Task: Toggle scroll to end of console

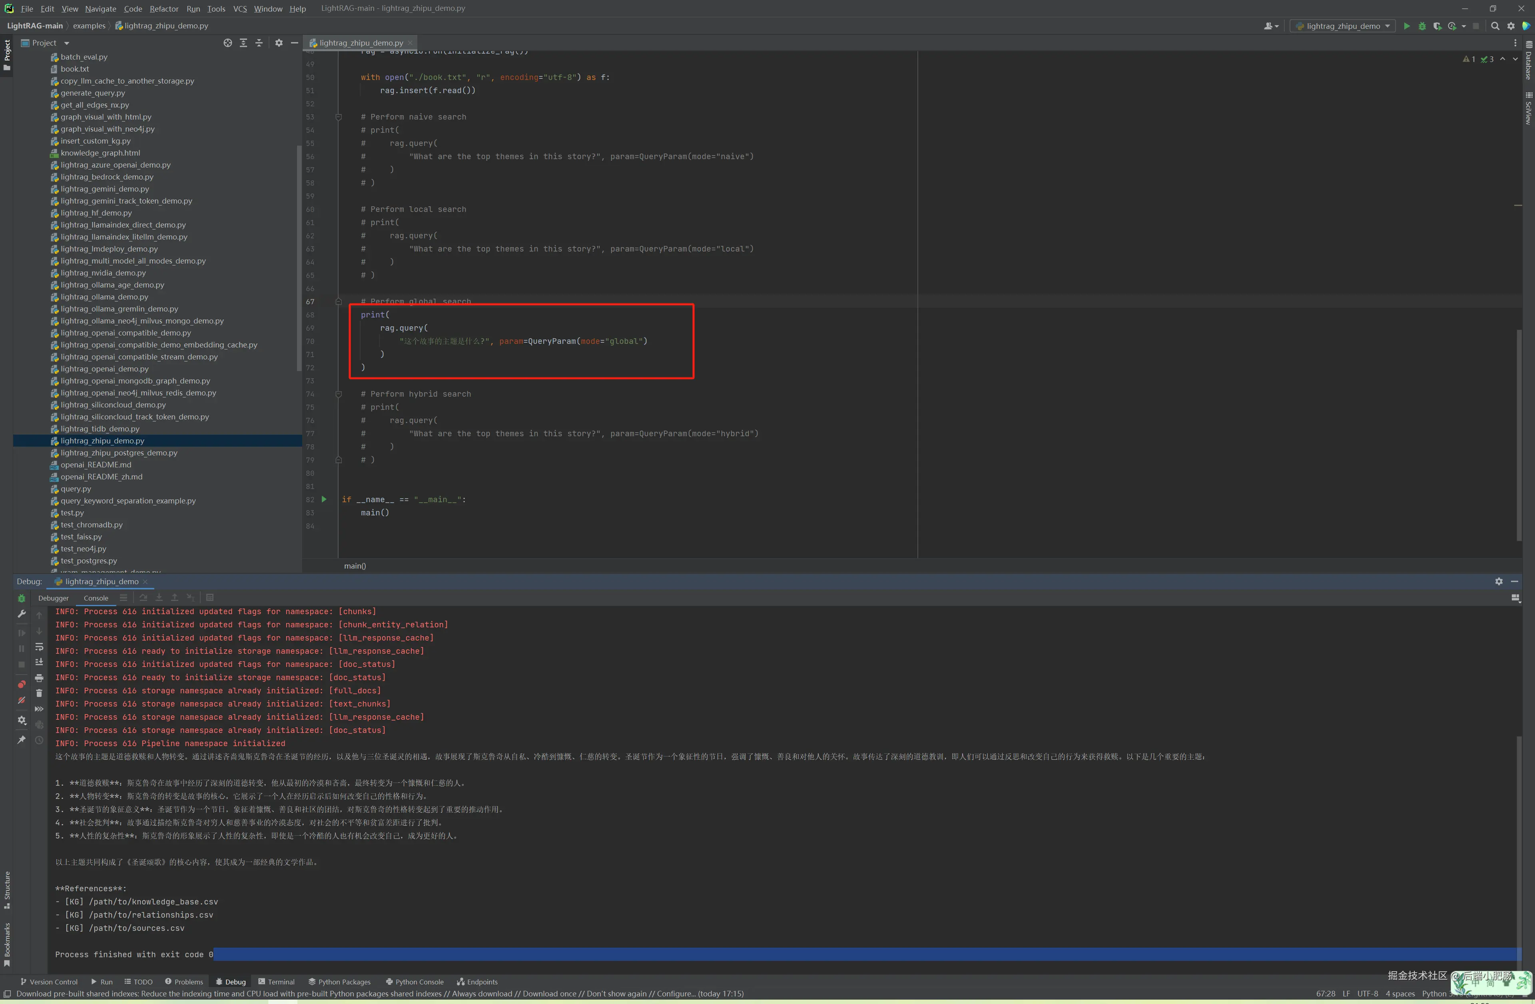Action: click(39, 662)
